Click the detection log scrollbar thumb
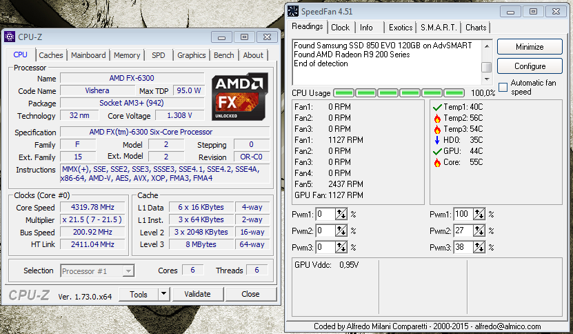 click(486, 68)
